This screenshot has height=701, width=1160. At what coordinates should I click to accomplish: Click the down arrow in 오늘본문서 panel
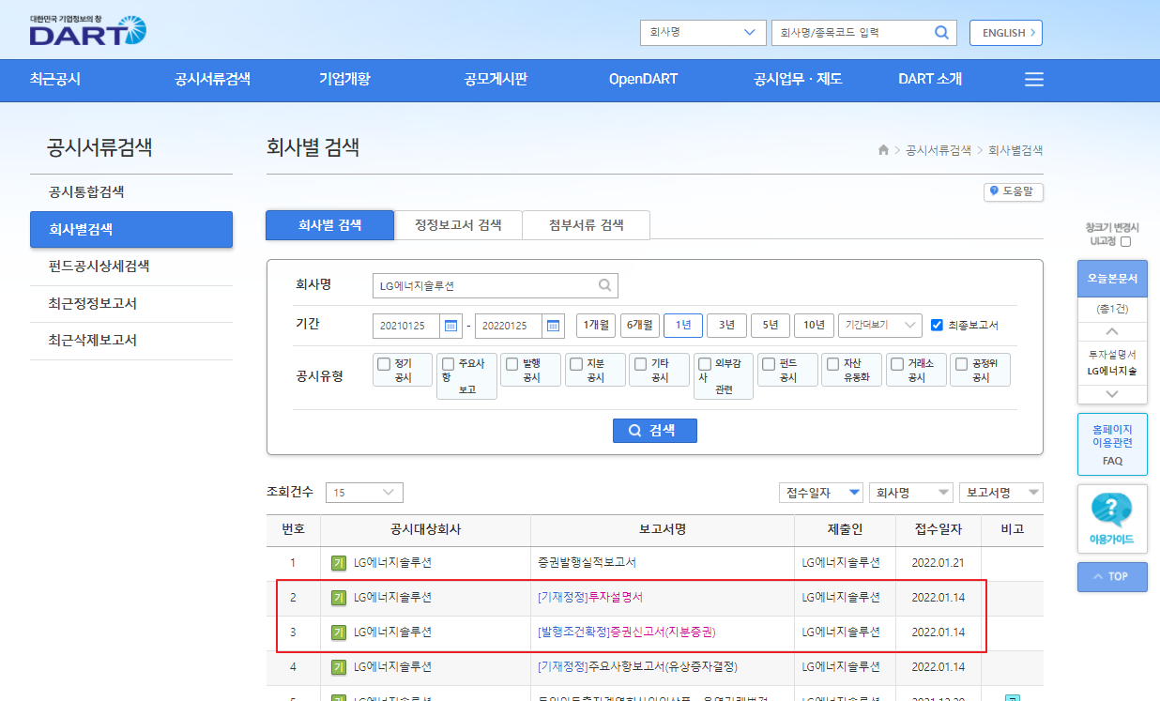(1112, 394)
